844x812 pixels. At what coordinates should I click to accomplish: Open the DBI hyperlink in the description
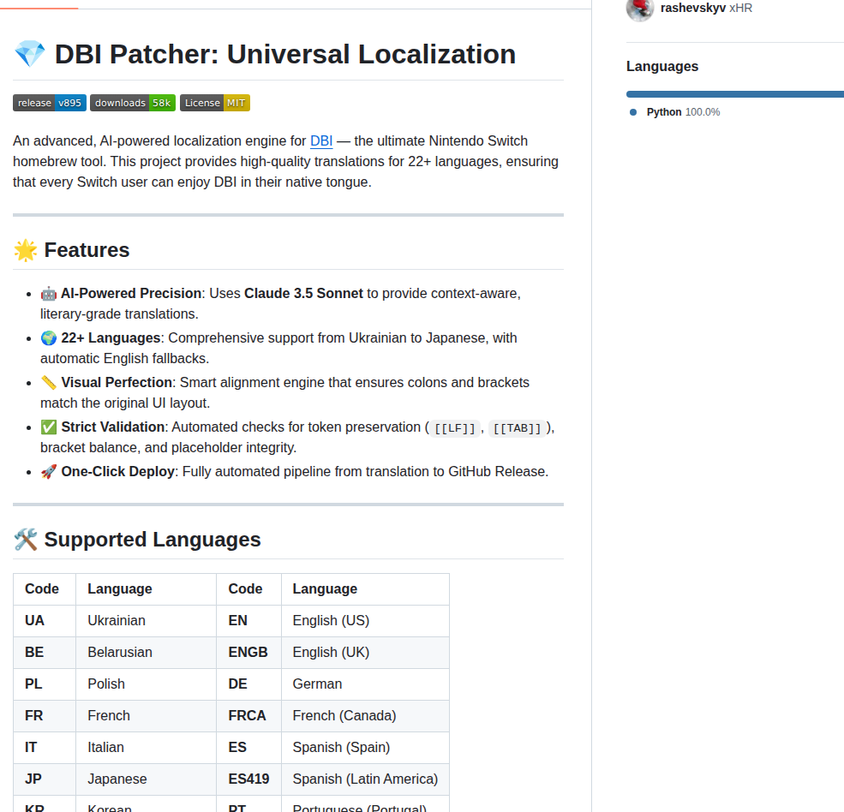(321, 141)
